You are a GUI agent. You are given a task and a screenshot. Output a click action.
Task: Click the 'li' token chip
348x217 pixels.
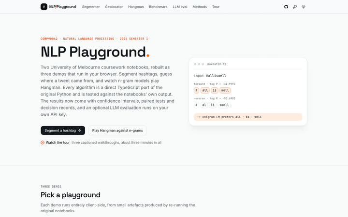[213, 105]
